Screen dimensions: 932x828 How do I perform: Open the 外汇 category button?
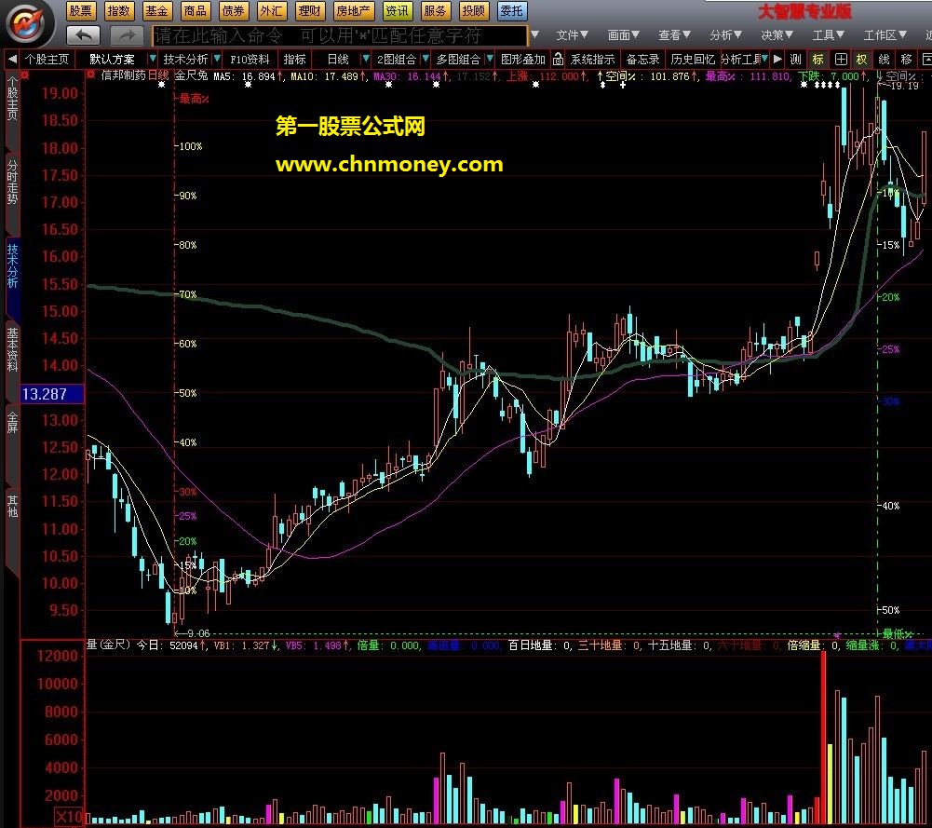271,10
